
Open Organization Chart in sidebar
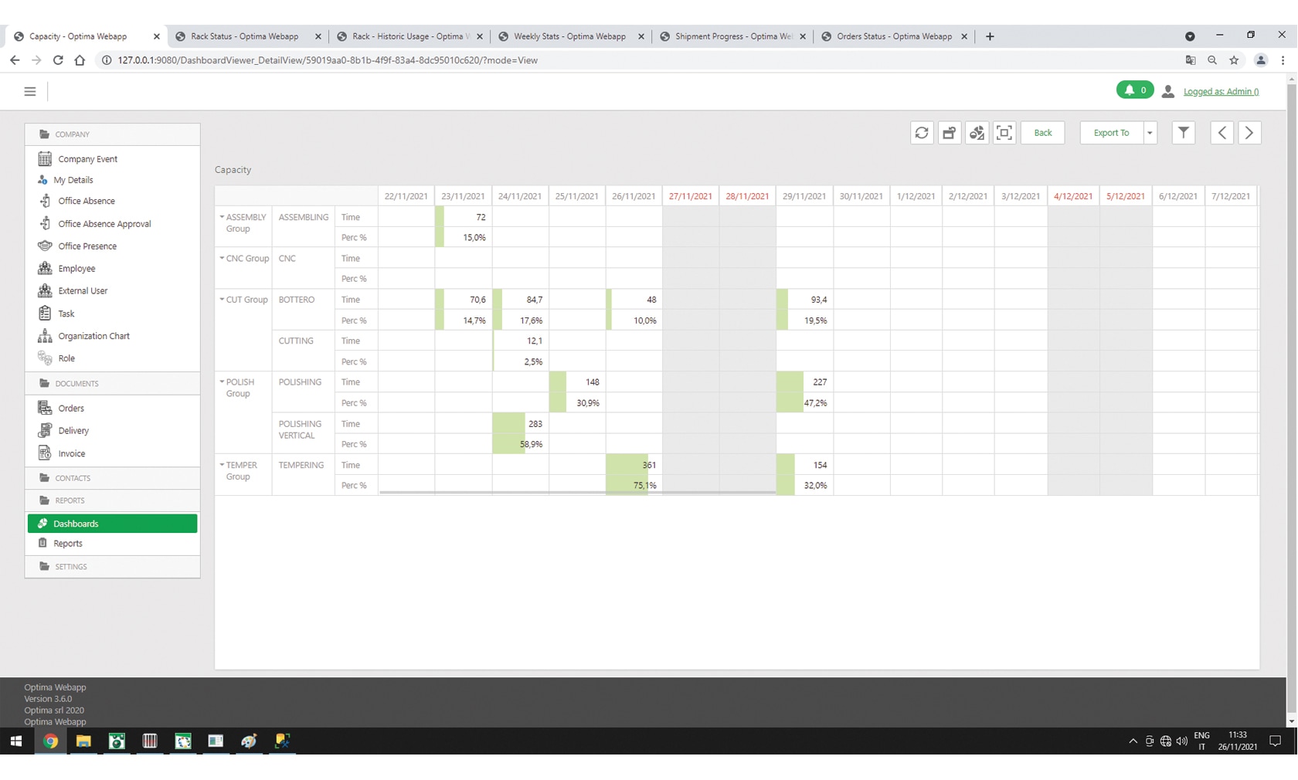coord(93,336)
